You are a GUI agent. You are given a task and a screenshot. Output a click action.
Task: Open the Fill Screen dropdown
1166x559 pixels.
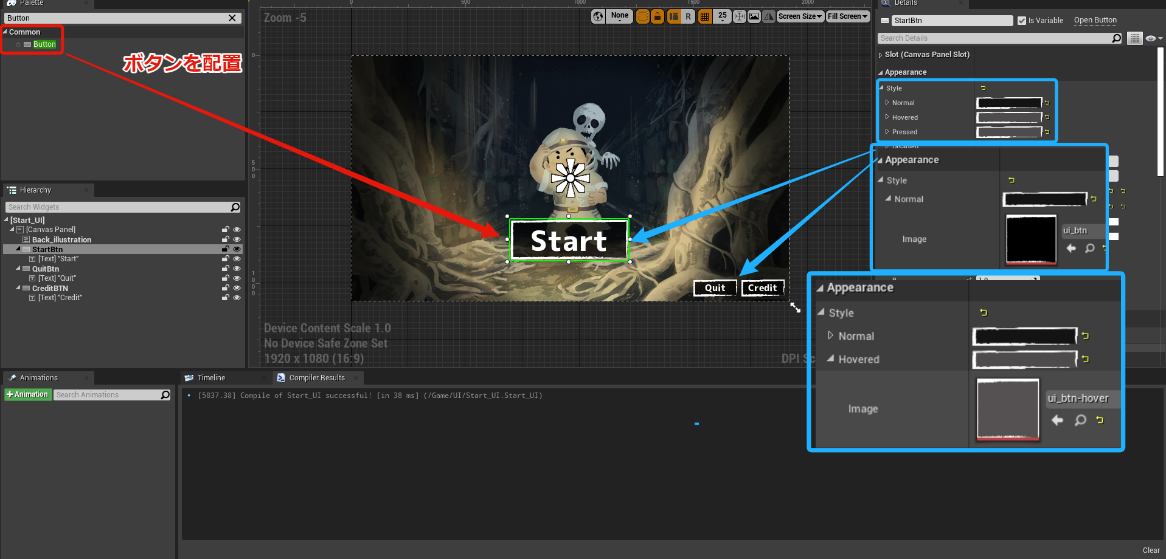tap(847, 16)
